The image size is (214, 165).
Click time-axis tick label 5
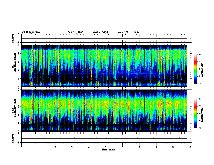[x=106, y=147]
